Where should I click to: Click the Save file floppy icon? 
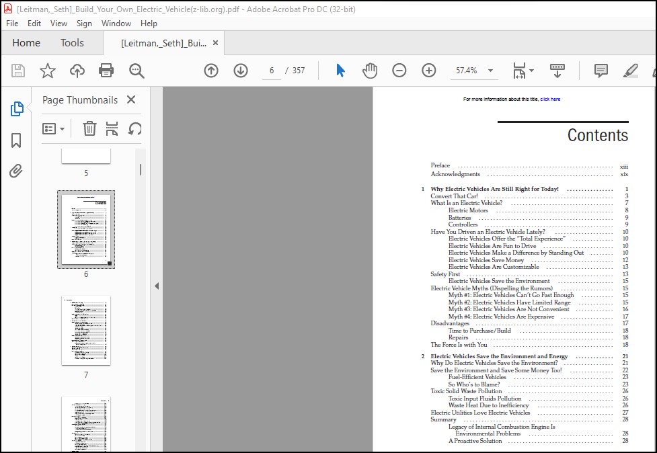18,71
